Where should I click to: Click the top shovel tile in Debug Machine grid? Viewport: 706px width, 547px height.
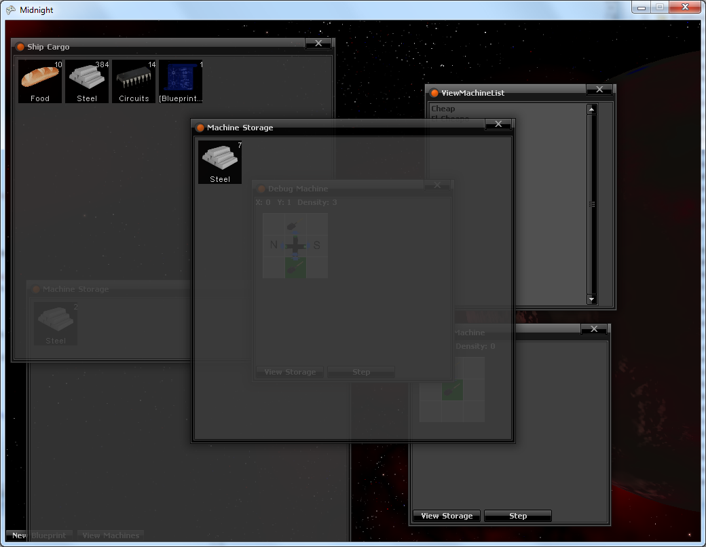(x=295, y=224)
